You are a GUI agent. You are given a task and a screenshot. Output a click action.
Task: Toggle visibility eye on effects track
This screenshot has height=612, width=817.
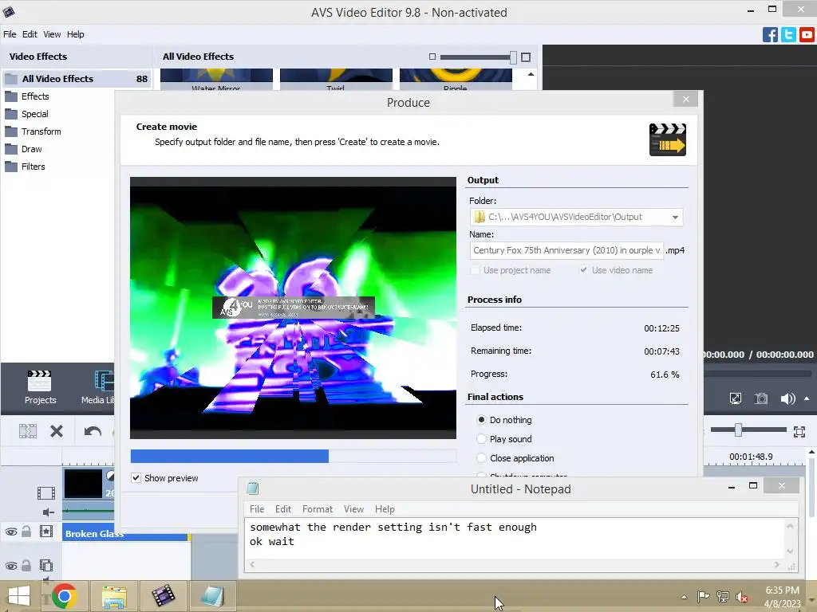tap(11, 532)
